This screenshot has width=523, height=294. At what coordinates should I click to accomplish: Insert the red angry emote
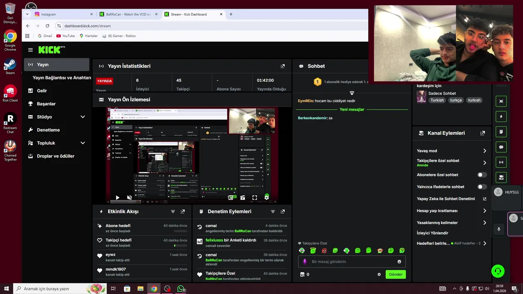324,250
